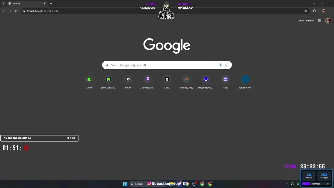Screen dimensions: 334x188
Task: Bookmark this tab with star icon
Action: click(x=306, y=11)
